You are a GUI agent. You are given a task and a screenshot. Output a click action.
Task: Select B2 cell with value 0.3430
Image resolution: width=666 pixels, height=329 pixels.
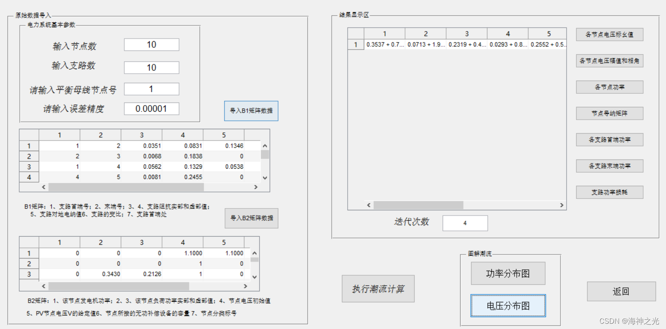[x=101, y=274]
